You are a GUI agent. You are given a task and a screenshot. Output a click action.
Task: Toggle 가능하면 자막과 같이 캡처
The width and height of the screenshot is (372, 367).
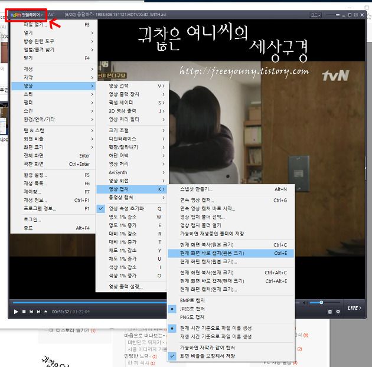click(x=231, y=348)
